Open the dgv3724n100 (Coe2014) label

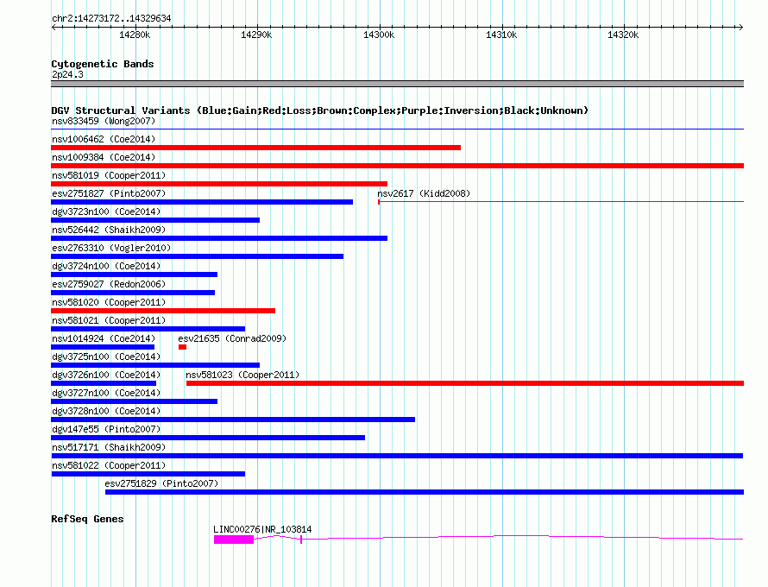106,266
